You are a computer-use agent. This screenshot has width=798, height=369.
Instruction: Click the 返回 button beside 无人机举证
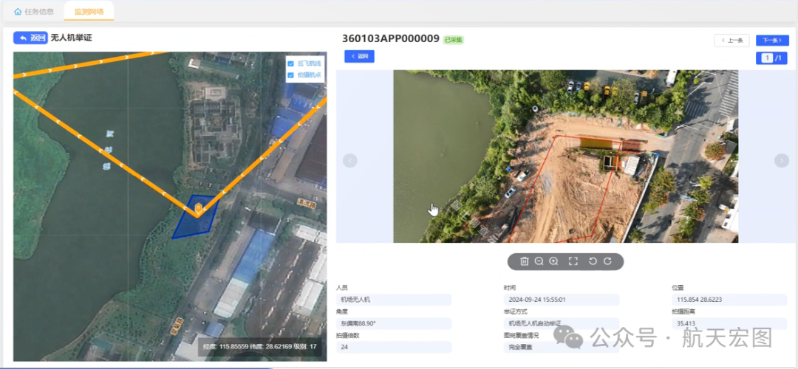(30, 38)
